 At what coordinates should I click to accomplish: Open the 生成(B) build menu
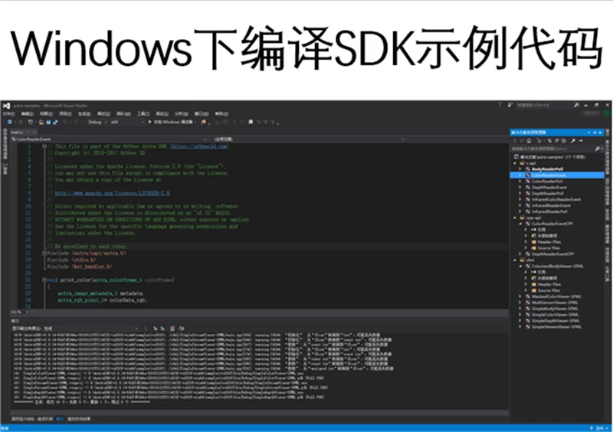(84, 114)
